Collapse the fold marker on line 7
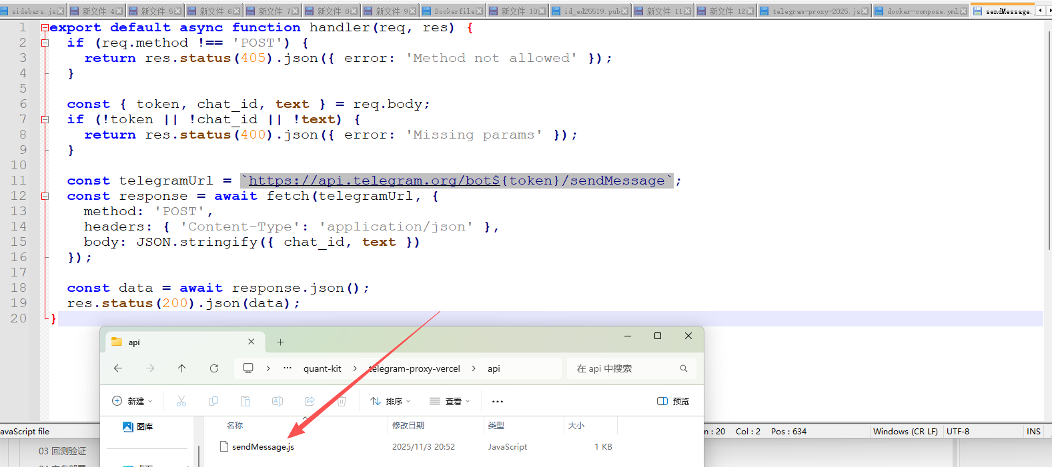 [x=45, y=120]
